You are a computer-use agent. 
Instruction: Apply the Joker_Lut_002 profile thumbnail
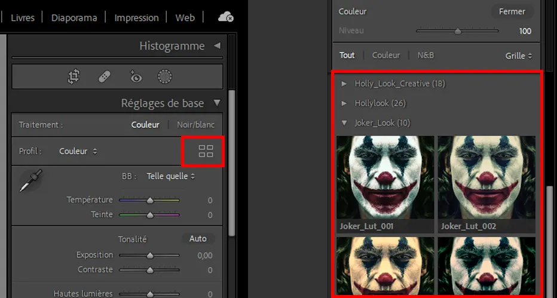coord(486,177)
